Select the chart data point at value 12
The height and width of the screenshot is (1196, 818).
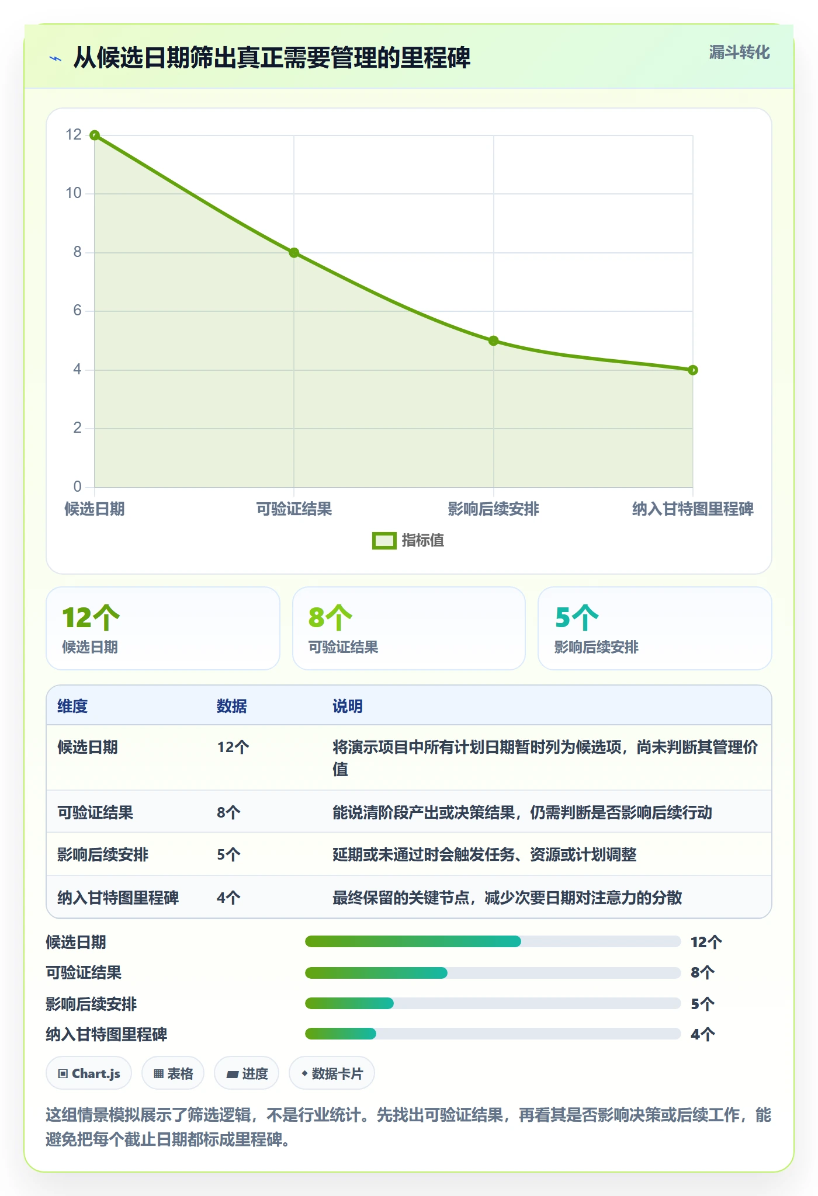pyautogui.click(x=95, y=135)
